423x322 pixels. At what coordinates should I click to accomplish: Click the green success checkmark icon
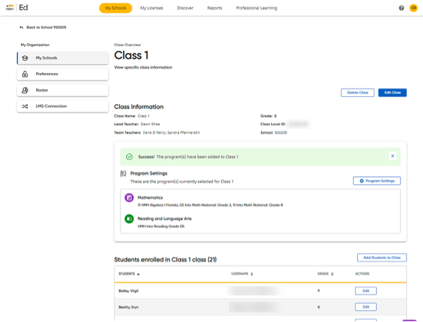pos(129,157)
